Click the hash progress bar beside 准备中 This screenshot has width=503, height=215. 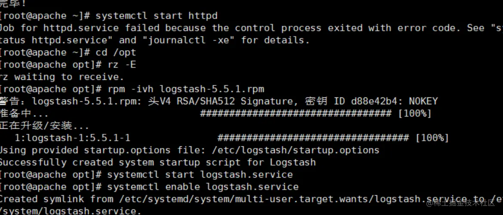(296, 114)
